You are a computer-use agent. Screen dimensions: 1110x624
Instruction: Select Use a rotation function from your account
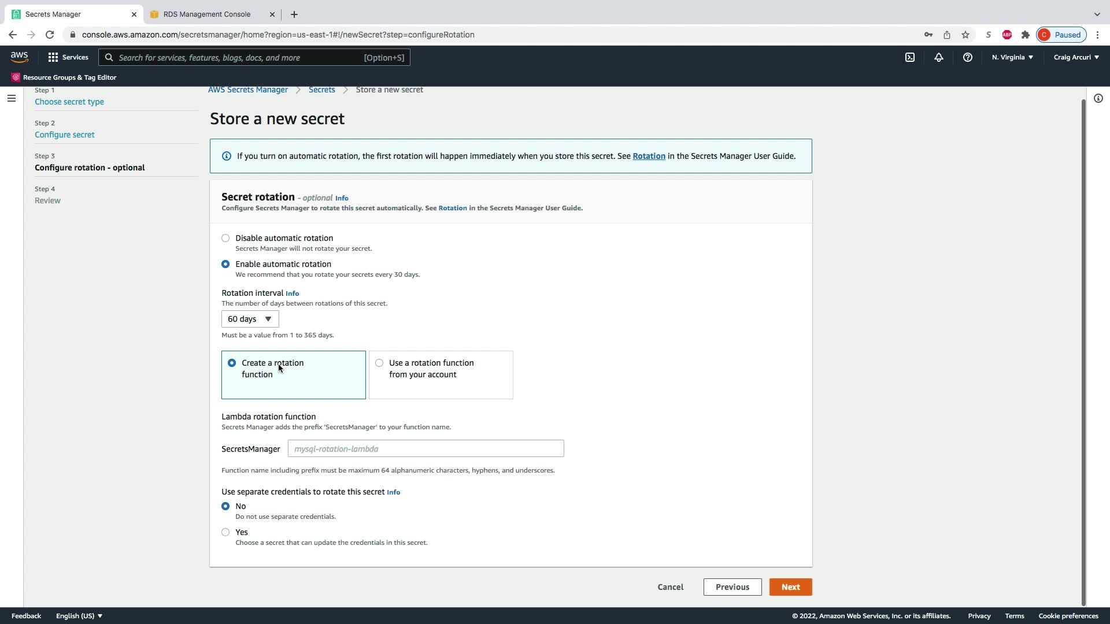tap(379, 363)
